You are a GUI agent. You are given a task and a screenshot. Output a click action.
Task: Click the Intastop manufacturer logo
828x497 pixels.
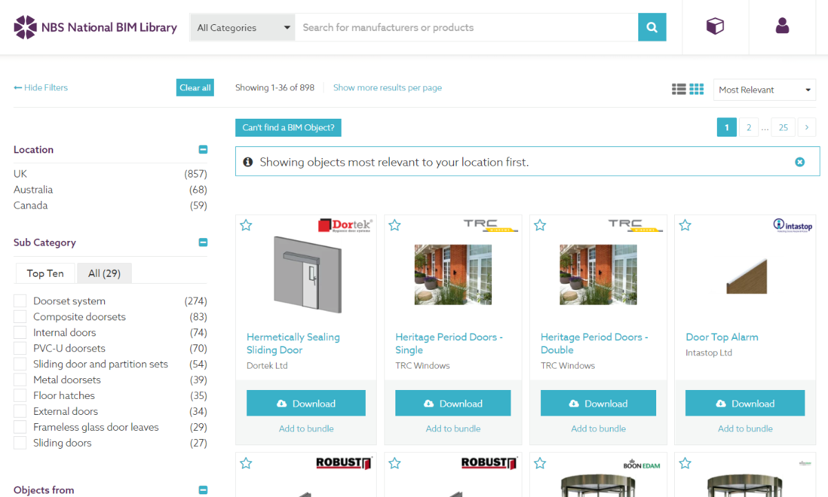point(793,225)
